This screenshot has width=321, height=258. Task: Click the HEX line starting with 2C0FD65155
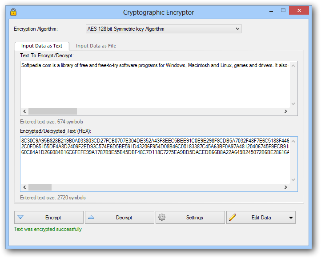[155, 147]
